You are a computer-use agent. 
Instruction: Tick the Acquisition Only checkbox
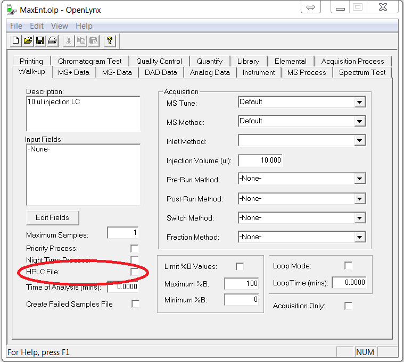point(348,306)
